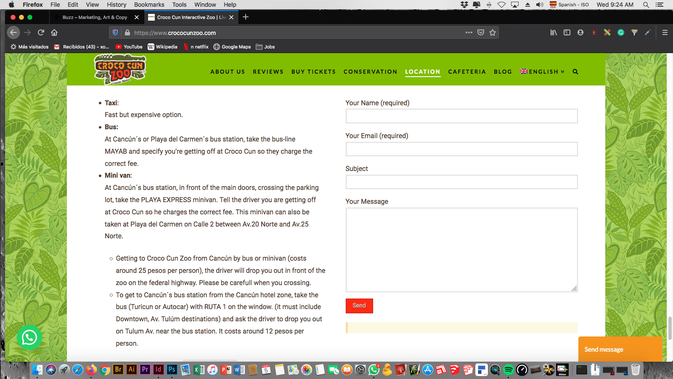Open the website search magnifier icon
Screen dimensions: 673x379
575,72
